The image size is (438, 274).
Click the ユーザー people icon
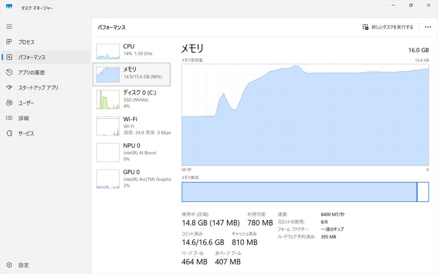[x=9, y=103]
